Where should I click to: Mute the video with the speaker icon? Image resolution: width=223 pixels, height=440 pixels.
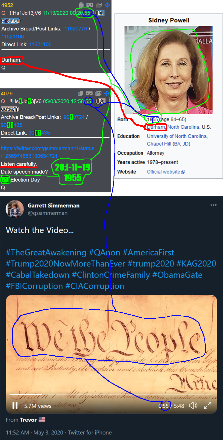[193, 406]
